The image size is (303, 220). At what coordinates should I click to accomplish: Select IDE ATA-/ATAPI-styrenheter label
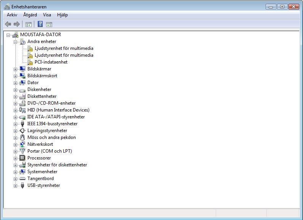(56, 117)
